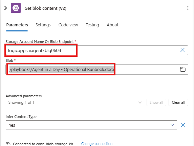Remove the Infer Content Type parameter
Viewport: 194px width, 146px height.
tap(183, 125)
